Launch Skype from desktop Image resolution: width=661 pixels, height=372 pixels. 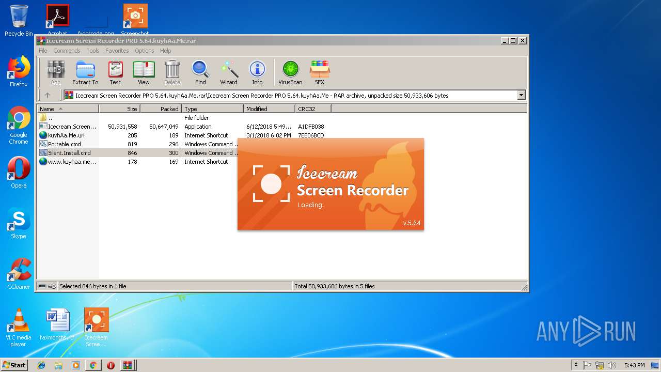pyautogui.click(x=19, y=223)
